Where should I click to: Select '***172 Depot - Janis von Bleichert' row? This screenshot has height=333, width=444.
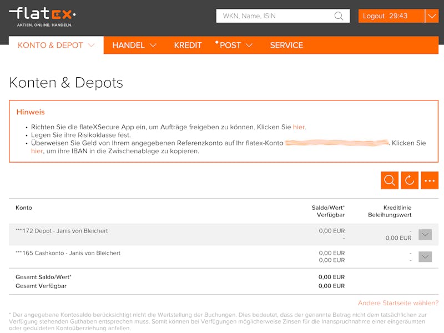(x=224, y=234)
